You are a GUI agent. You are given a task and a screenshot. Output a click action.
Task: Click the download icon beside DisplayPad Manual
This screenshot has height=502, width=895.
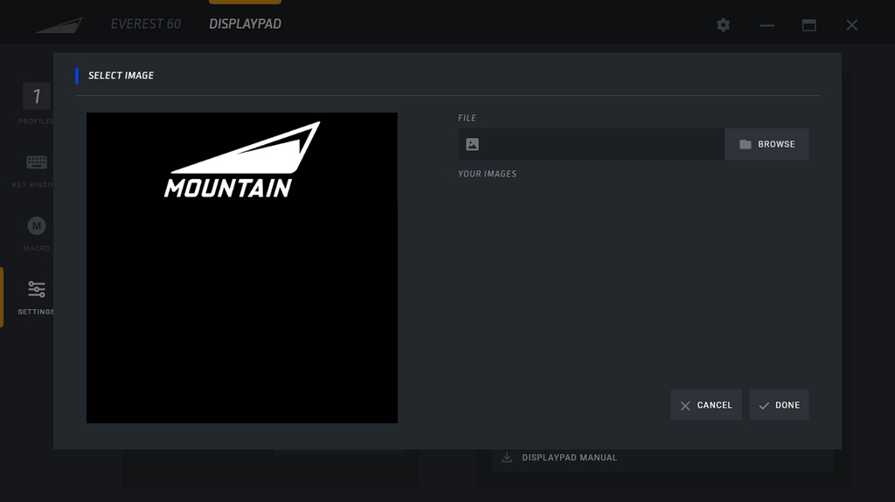[506, 457]
